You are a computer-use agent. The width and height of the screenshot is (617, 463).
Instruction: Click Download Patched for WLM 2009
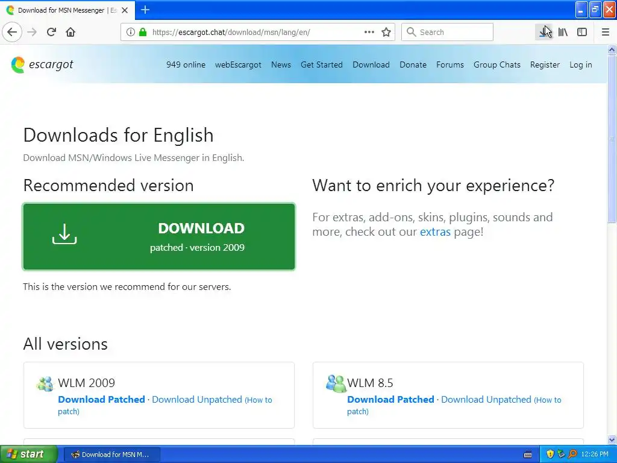[x=101, y=399]
